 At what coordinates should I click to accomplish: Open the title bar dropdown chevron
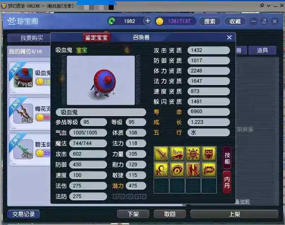pos(268,6)
